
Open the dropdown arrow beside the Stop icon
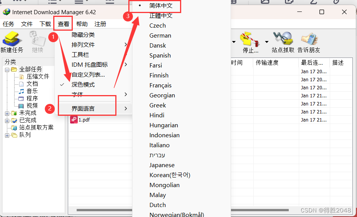267,42
